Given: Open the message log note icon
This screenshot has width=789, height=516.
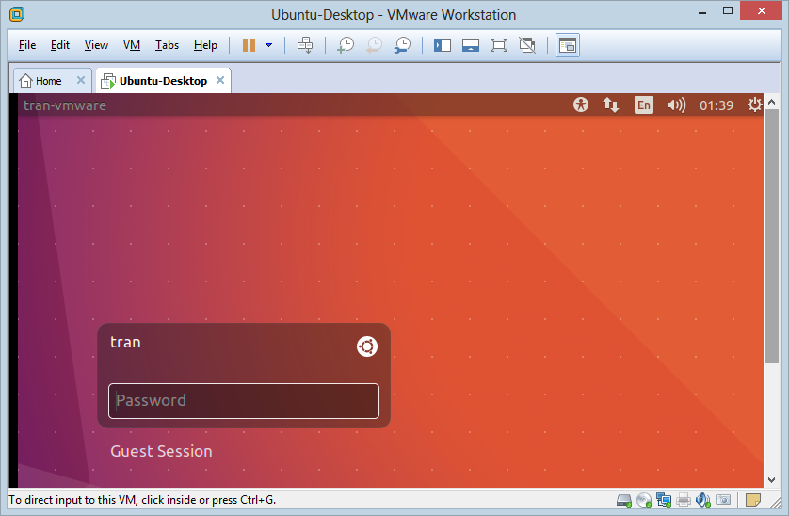Looking at the screenshot, I should click(753, 500).
